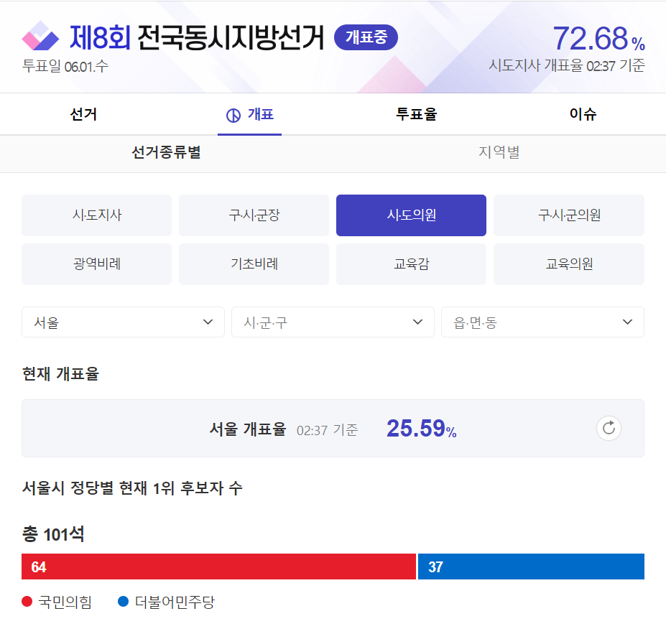The height and width of the screenshot is (634, 666).
Task: Choose the 교육감 category button
Action: click(x=411, y=264)
